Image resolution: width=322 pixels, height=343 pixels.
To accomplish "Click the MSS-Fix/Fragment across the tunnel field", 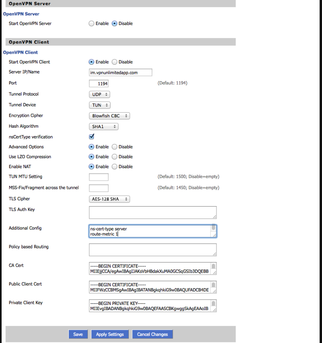I will (98, 188).
